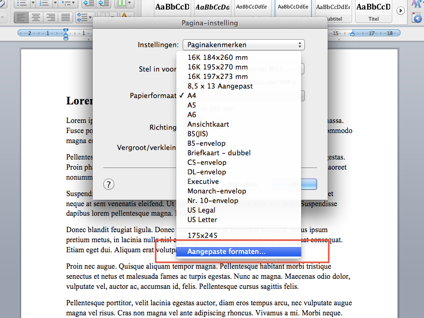Choose Briefkaart - dubbel format
Viewport: 424px width, 318px height.
[x=239, y=153]
